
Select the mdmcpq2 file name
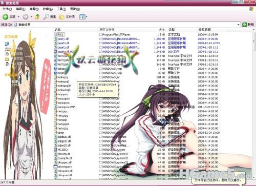coord(63,81)
